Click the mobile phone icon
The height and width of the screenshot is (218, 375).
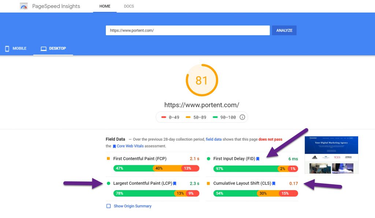point(7,49)
